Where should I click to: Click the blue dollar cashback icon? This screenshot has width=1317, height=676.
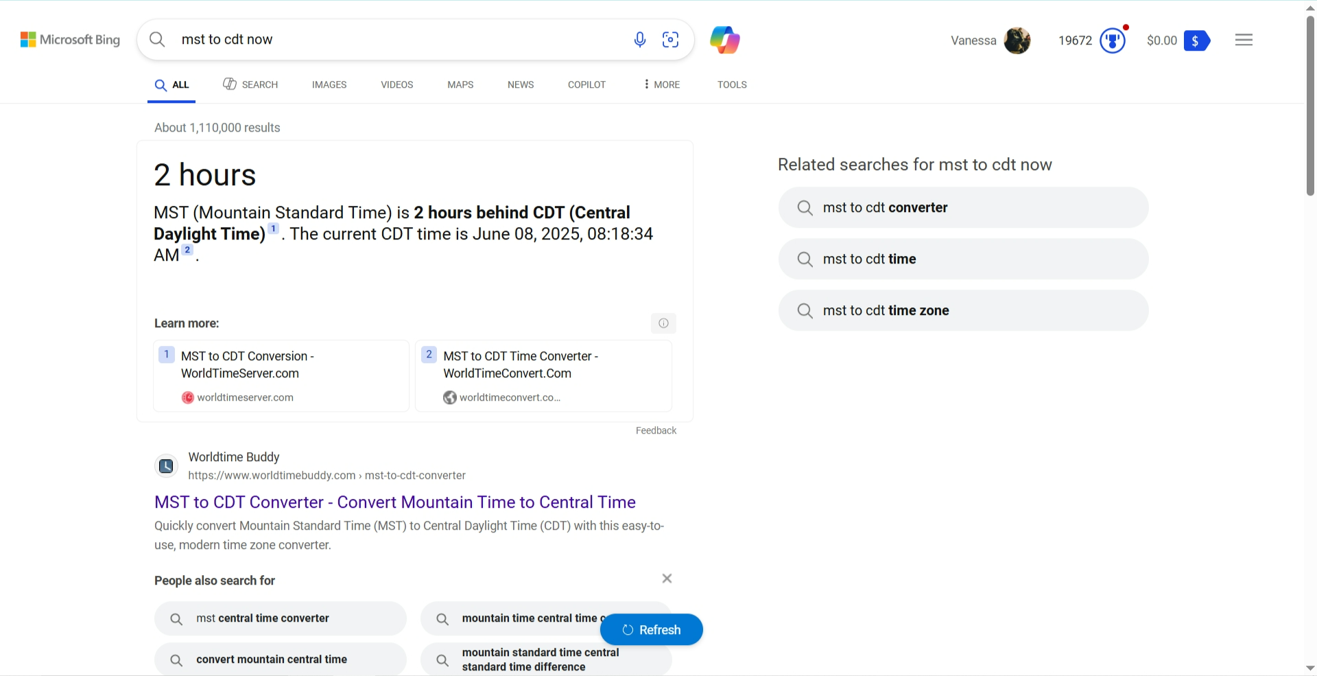[1196, 40]
